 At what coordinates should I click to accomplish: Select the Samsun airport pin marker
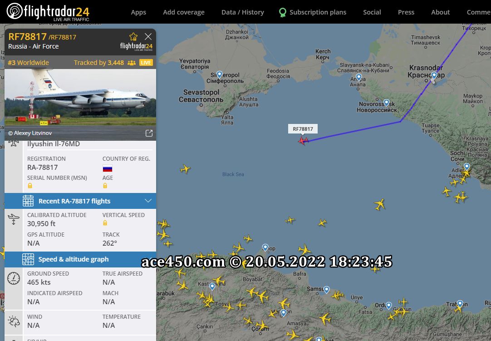pyautogui.click(x=327, y=290)
